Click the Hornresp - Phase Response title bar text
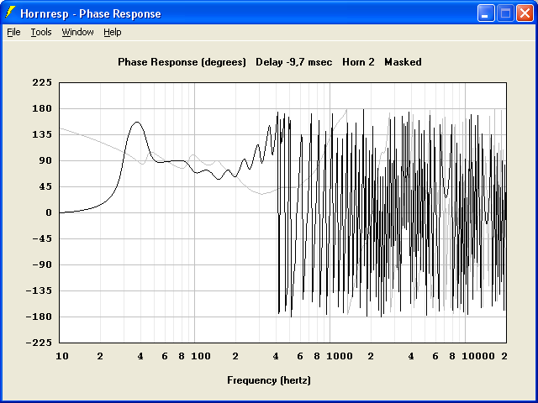538x403 pixels. pyautogui.click(x=91, y=13)
